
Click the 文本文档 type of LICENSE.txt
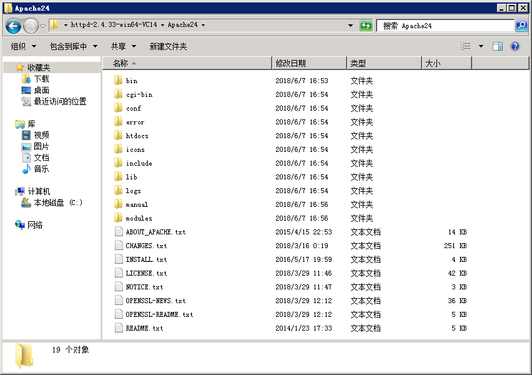pyautogui.click(x=365, y=273)
